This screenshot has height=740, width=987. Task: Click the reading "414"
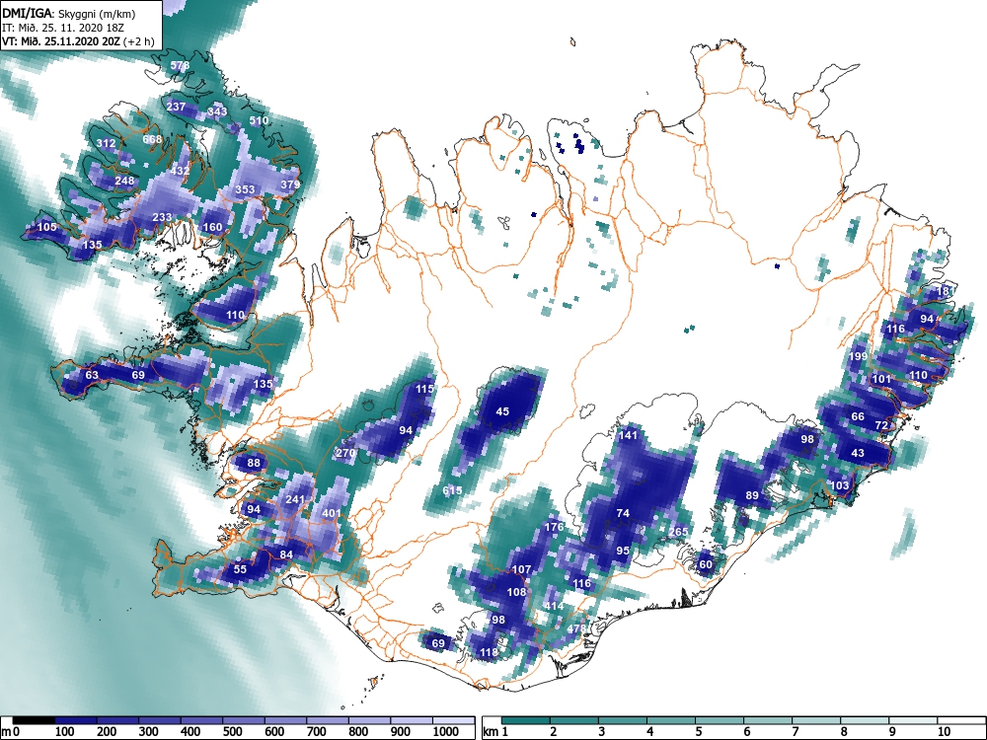554,606
